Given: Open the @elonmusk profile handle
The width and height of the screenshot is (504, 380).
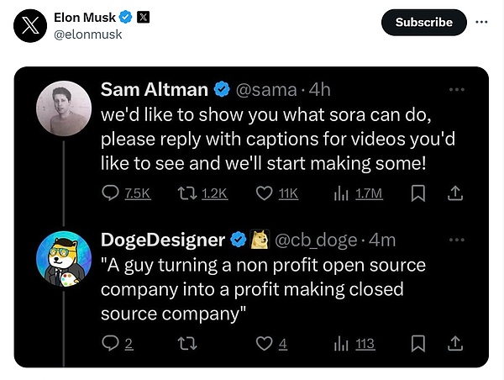Looking at the screenshot, I should [87, 34].
